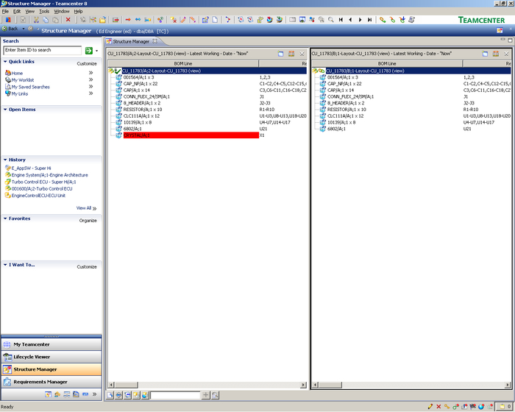Click the right pane orange grid icon
This screenshot has width=515, height=412.
tap(496, 54)
